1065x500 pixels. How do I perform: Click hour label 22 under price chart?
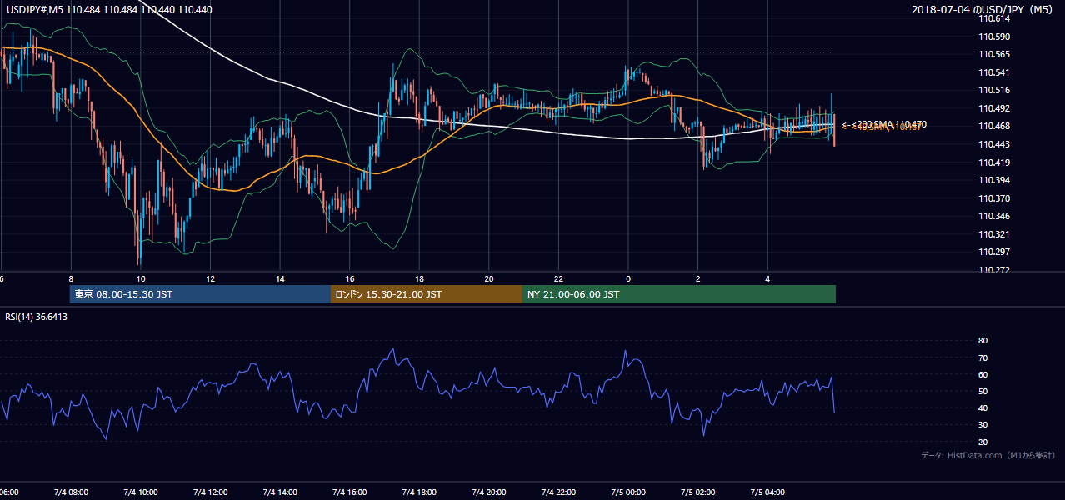pos(558,278)
